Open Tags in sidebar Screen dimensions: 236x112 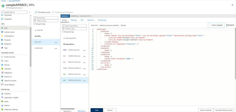[6, 48]
